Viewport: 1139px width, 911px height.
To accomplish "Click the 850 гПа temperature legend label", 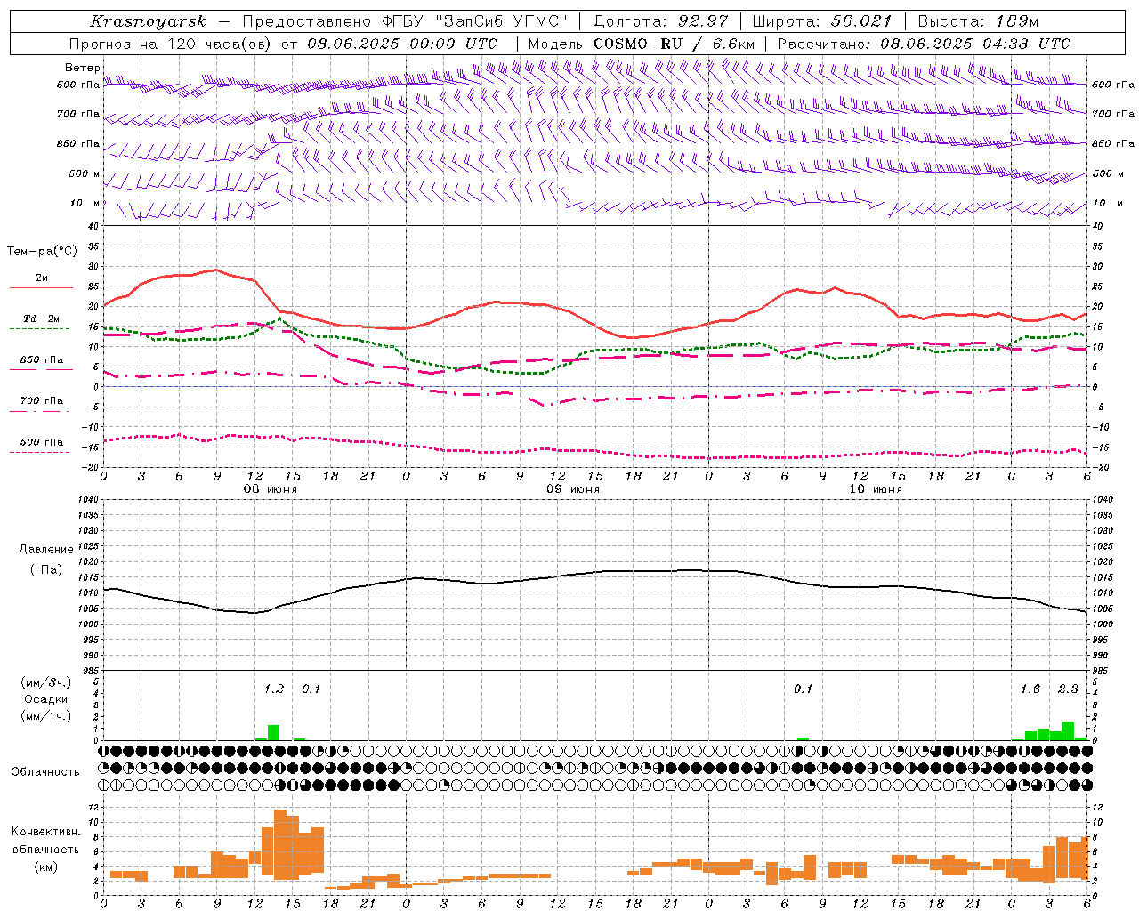I will (x=42, y=360).
